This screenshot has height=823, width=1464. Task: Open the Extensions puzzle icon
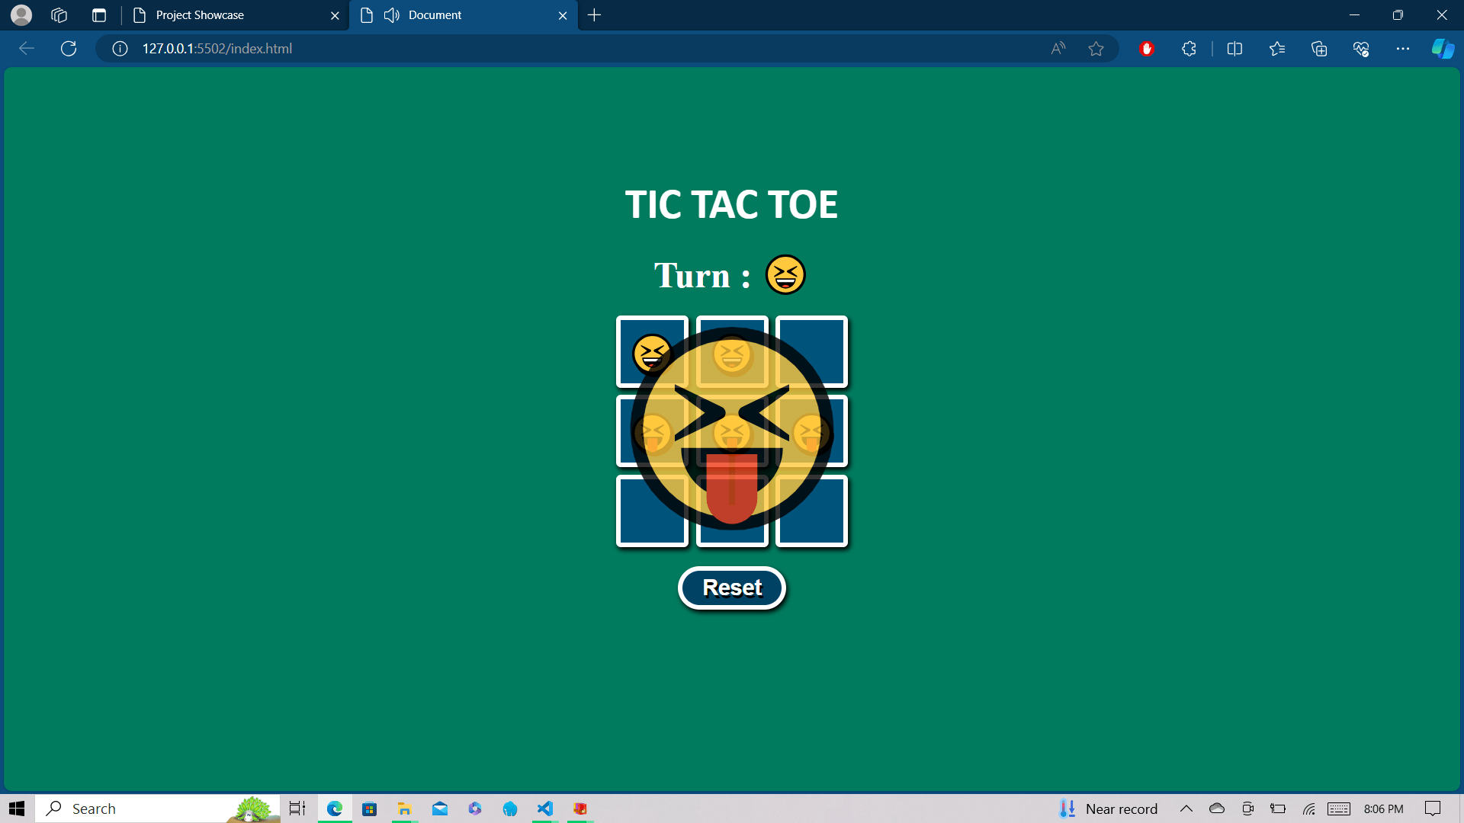pos(1189,49)
